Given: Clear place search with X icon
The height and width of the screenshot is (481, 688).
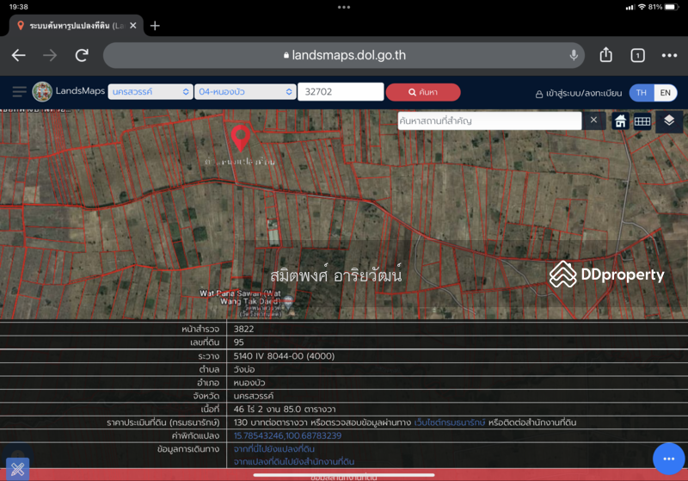Looking at the screenshot, I should pos(593,120).
